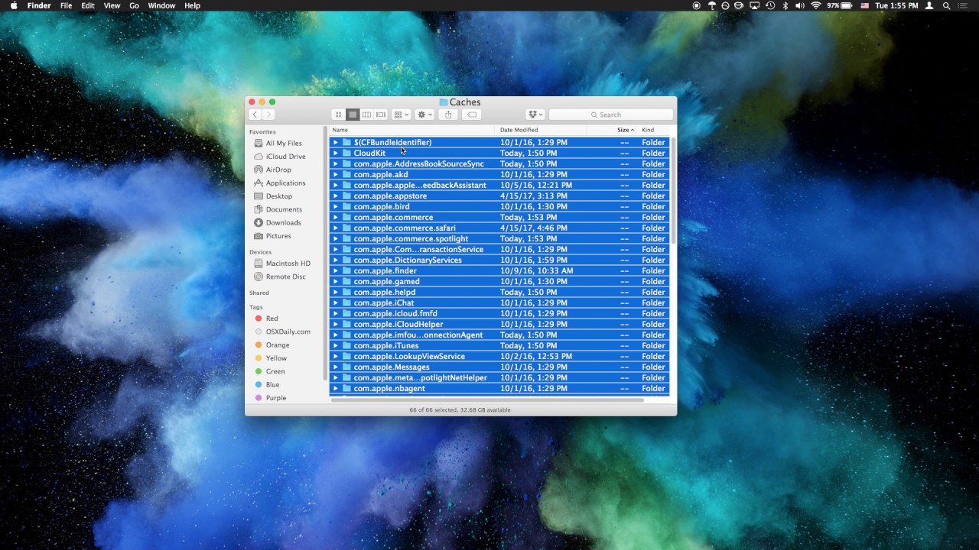
Task: Open the Edit menu
Action: pos(88,5)
